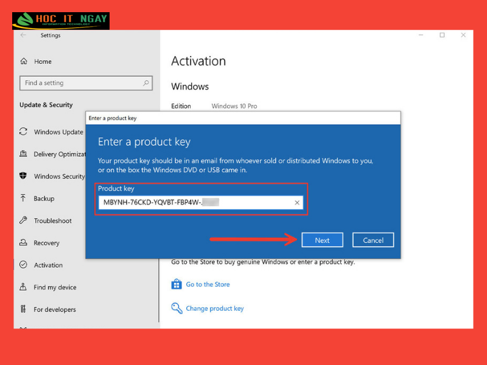Open the Recovery section
Screen dimensions: 487x365
[47, 243]
